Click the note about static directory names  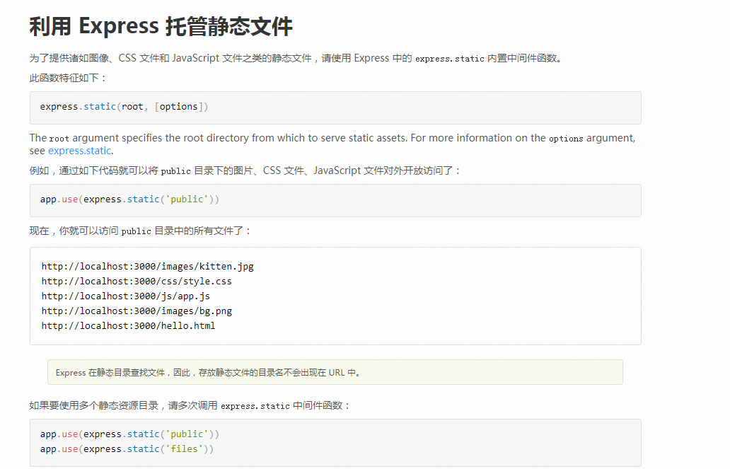pyautogui.click(x=208, y=372)
